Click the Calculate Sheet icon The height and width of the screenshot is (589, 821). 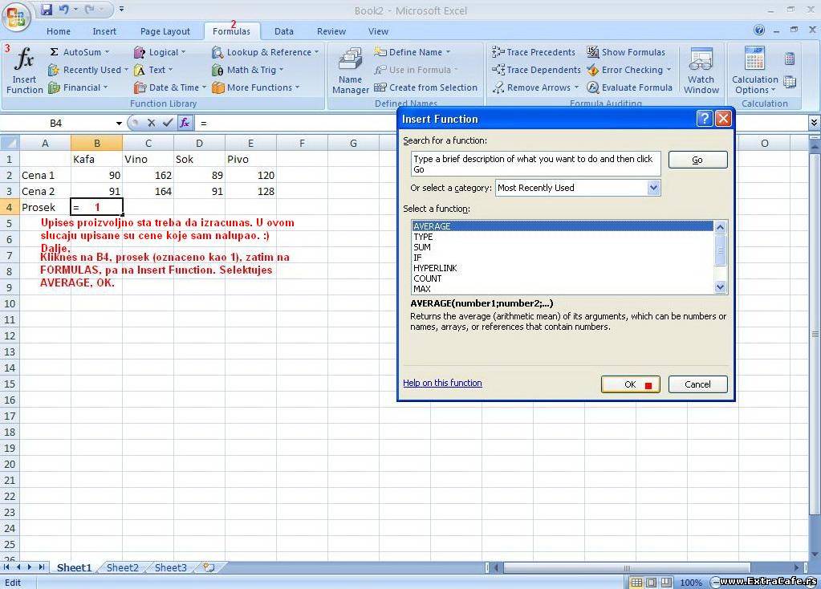coord(790,82)
